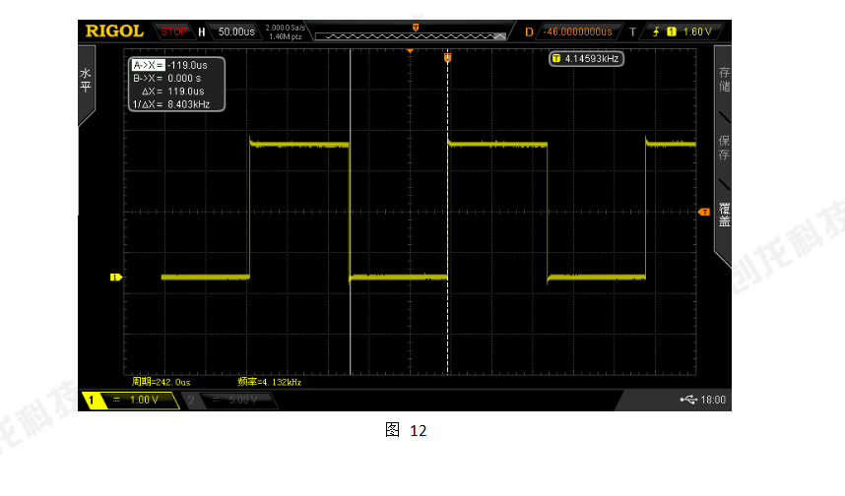Click the T trigger label in the top bar
845x496 pixels.
pyautogui.click(x=632, y=31)
